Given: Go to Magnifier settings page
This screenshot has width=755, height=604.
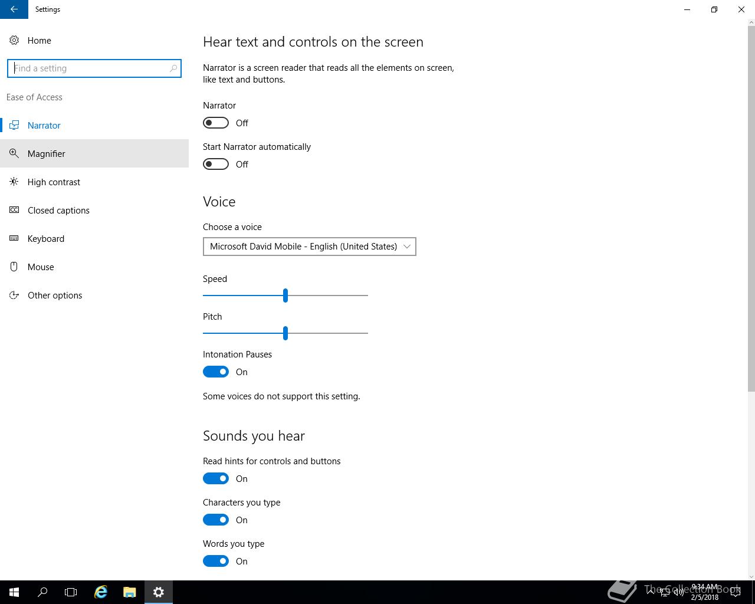Looking at the screenshot, I should click(94, 153).
